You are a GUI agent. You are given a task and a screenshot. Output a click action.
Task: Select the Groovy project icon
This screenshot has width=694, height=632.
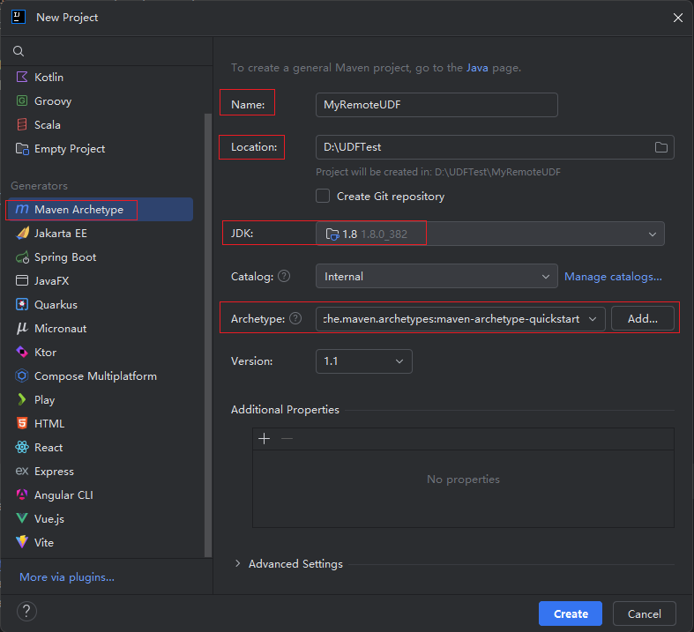pos(22,100)
